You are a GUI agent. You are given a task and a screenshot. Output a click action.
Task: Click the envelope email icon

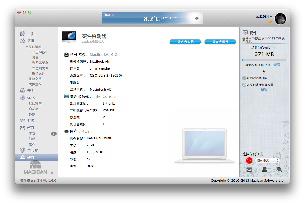pyautogui.click(x=249, y=169)
